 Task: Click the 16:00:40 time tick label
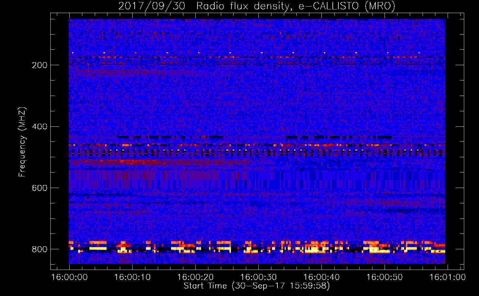click(x=322, y=277)
